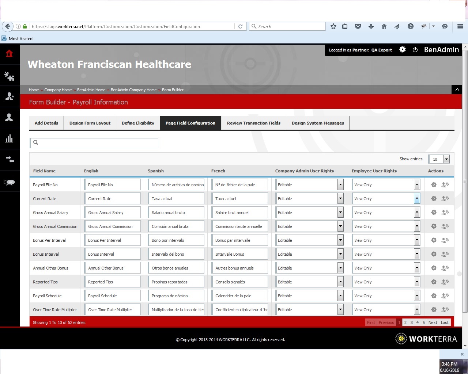This screenshot has width=468, height=374.
Task: Jump to the Last page of entries
Action: click(x=445, y=323)
